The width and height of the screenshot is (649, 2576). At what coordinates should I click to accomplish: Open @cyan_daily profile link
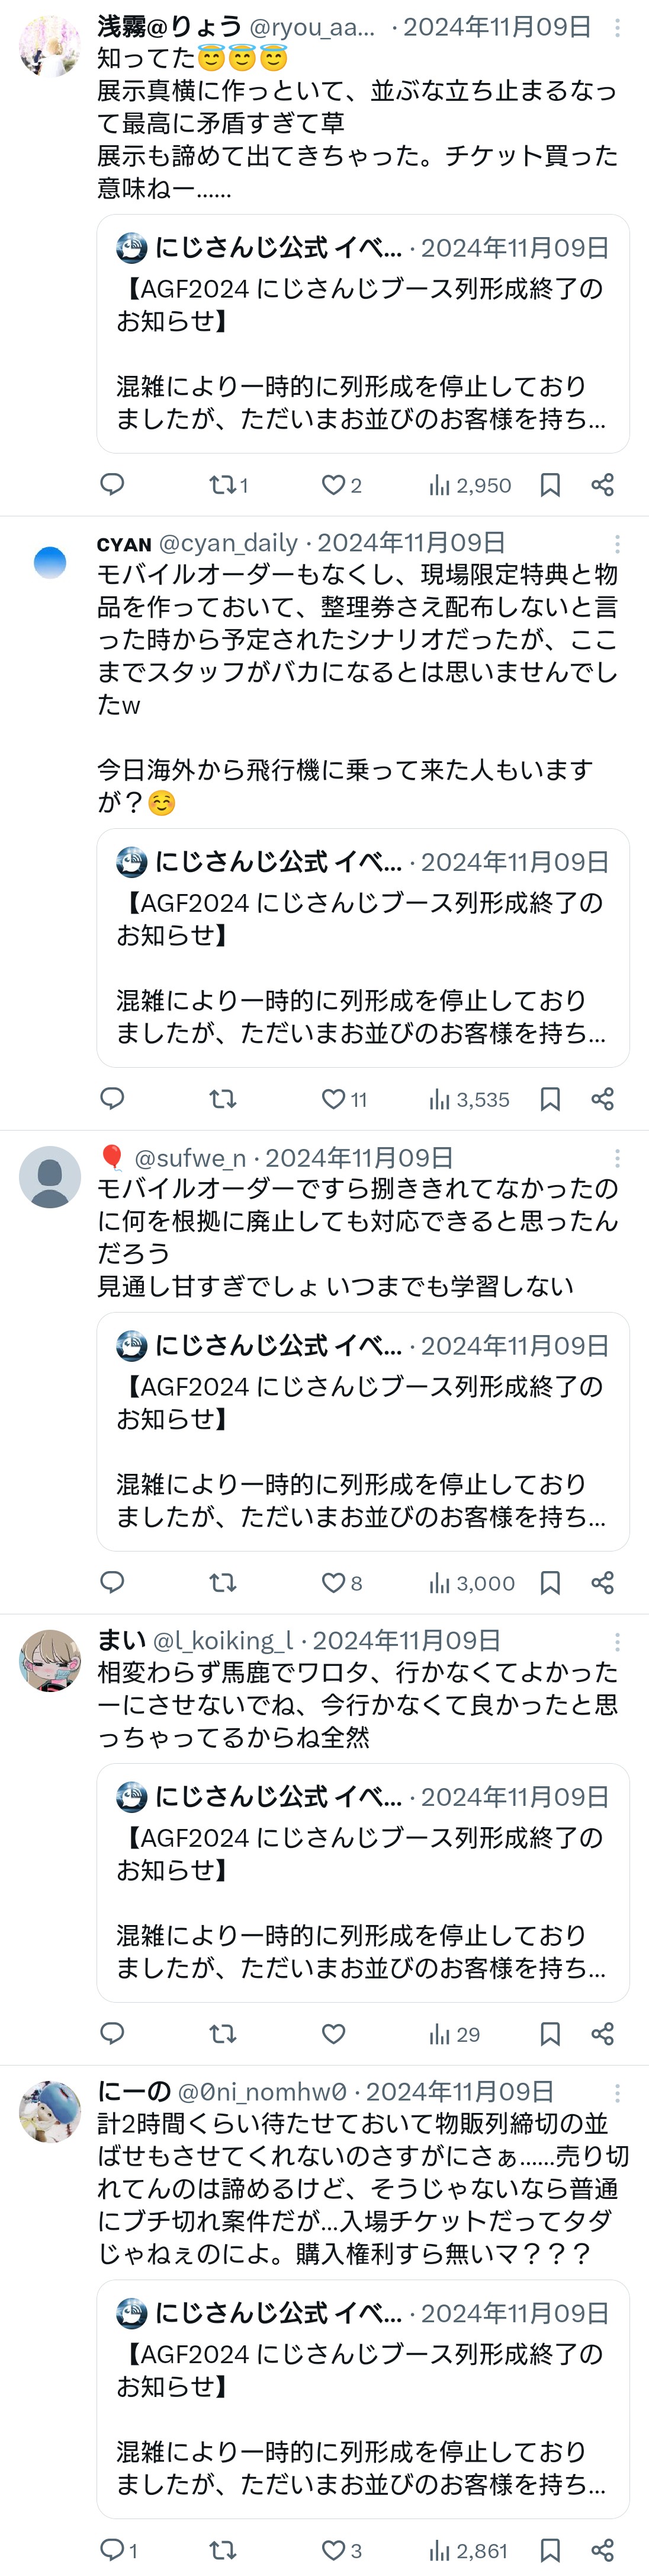tap(227, 543)
